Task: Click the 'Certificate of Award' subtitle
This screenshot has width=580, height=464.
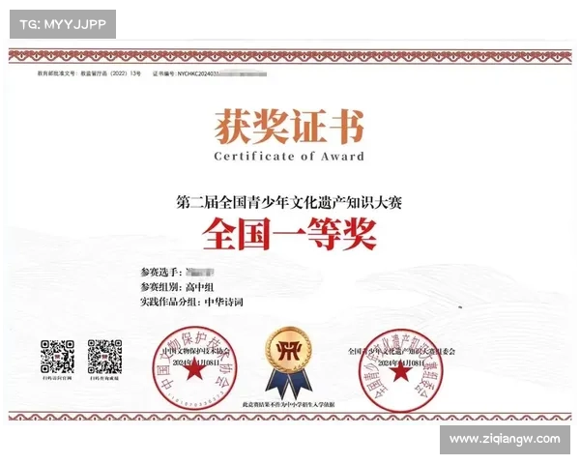Action: click(289, 157)
